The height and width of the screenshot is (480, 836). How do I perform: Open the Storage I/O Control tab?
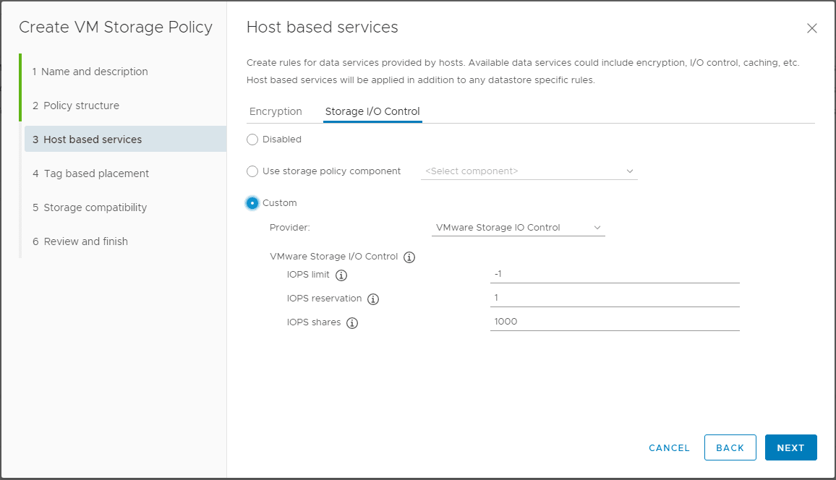(372, 111)
